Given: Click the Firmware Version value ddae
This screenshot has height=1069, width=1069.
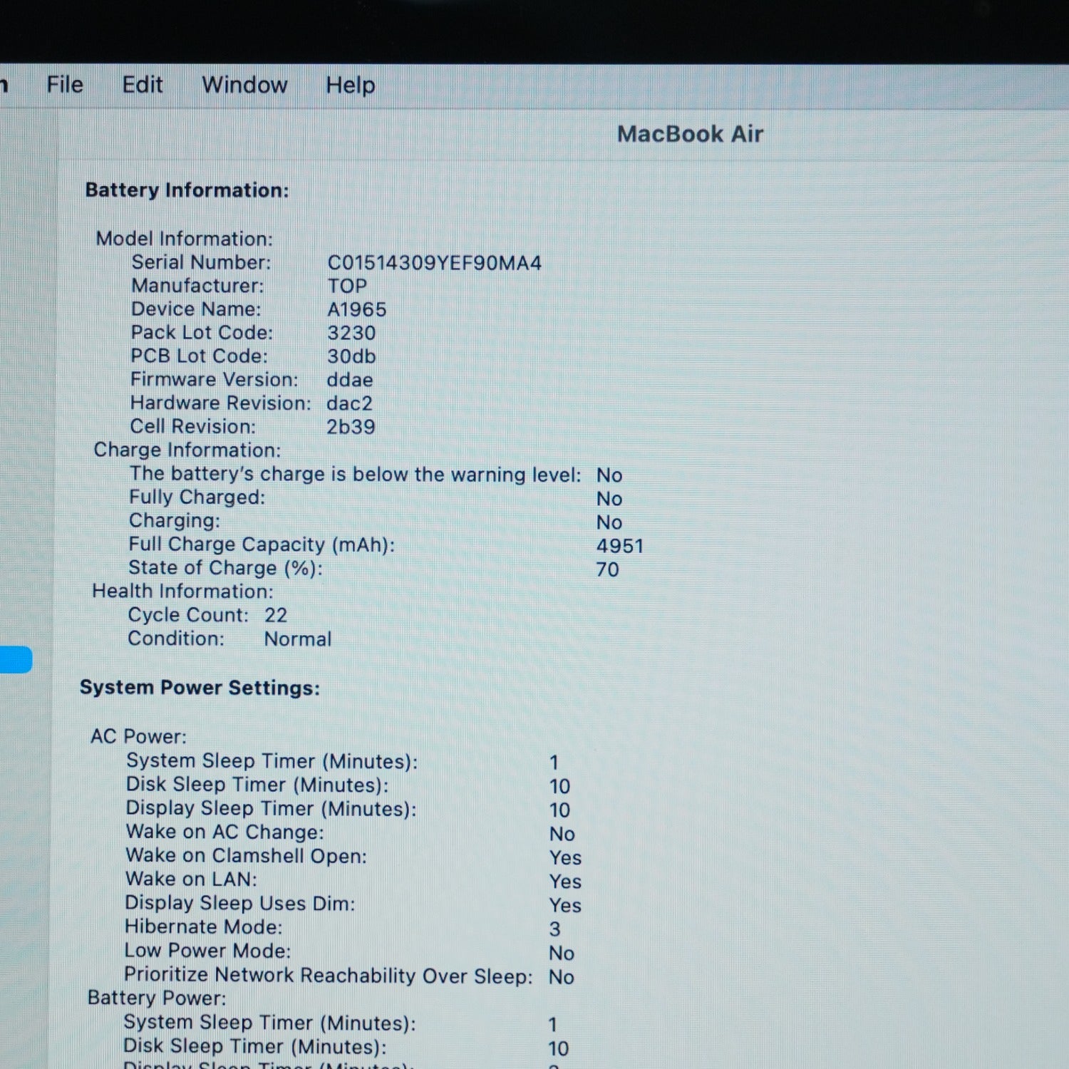Looking at the screenshot, I should [350, 380].
